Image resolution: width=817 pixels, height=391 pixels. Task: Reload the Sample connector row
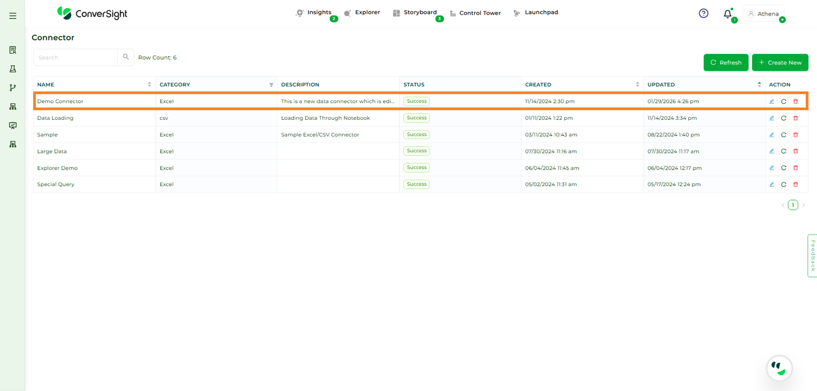pos(783,135)
